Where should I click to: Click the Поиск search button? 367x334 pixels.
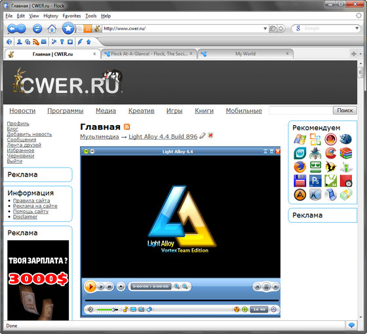coord(345,110)
